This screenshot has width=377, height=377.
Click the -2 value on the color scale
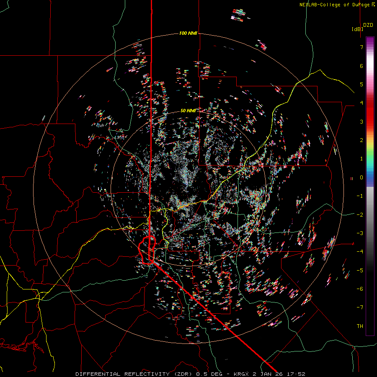point(360,215)
